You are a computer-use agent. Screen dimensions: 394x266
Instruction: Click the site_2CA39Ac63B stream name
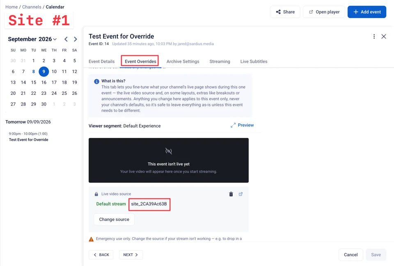pyautogui.click(x=149, y=204)
